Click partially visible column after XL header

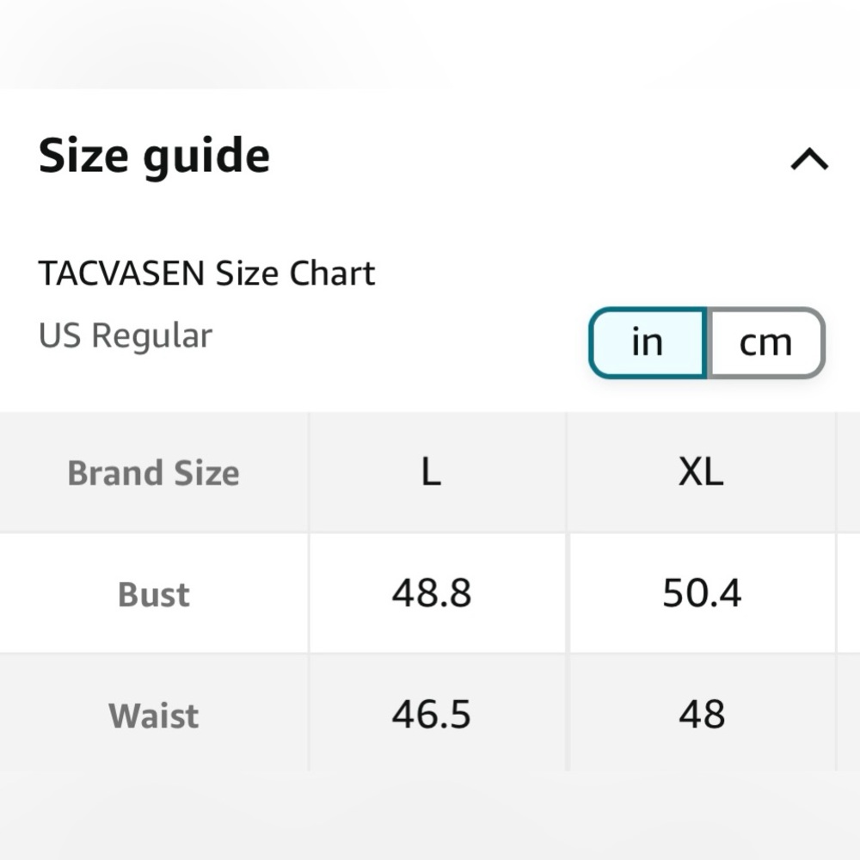coord(849,472)
